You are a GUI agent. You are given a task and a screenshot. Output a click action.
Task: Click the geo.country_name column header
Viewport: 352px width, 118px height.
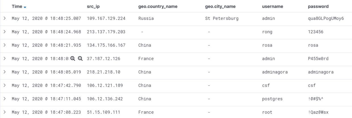coord(158,7)
